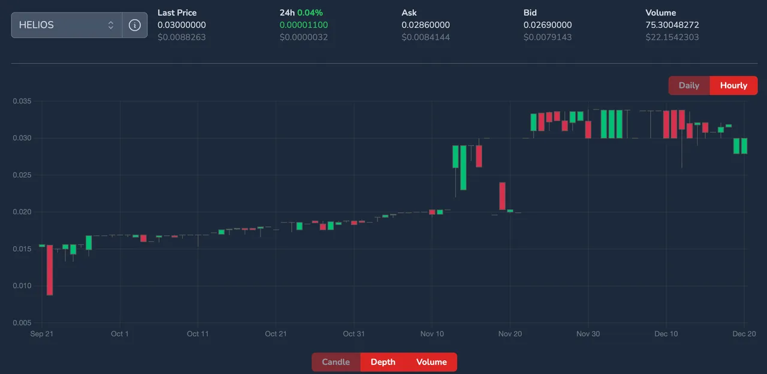Click the Volume dollar value $22.1542303

(x=672, y=37)
